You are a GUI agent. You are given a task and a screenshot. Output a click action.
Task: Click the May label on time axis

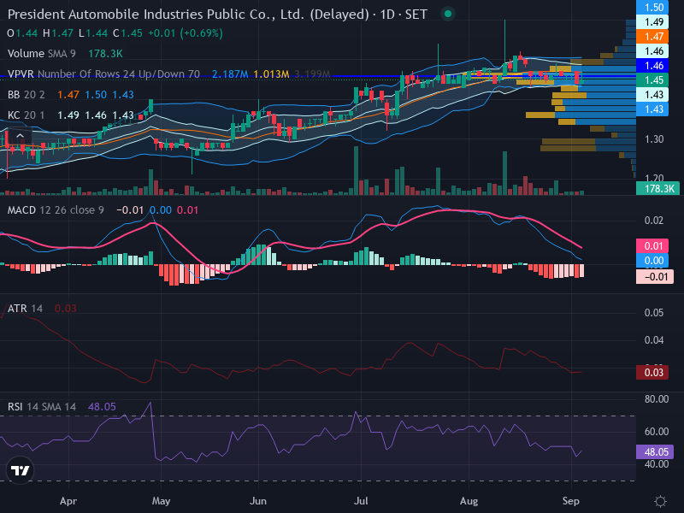coord(161,501)
